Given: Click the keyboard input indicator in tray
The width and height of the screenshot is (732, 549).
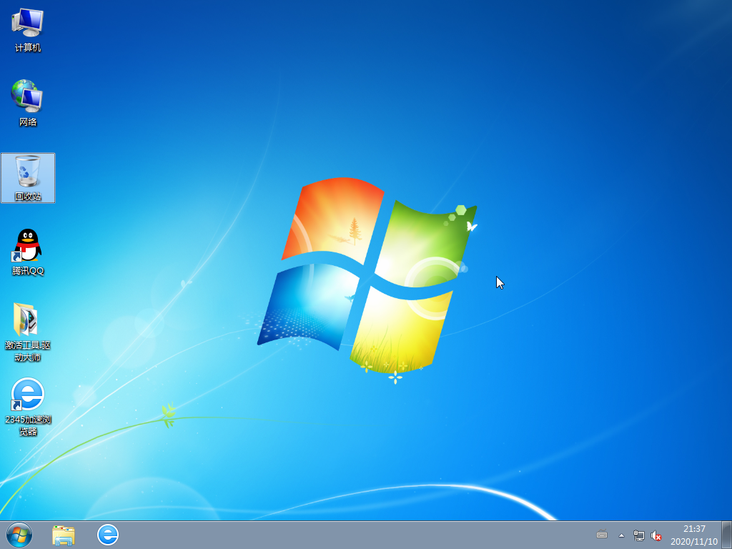Looking at the screenshot, I should pos(602,535).
